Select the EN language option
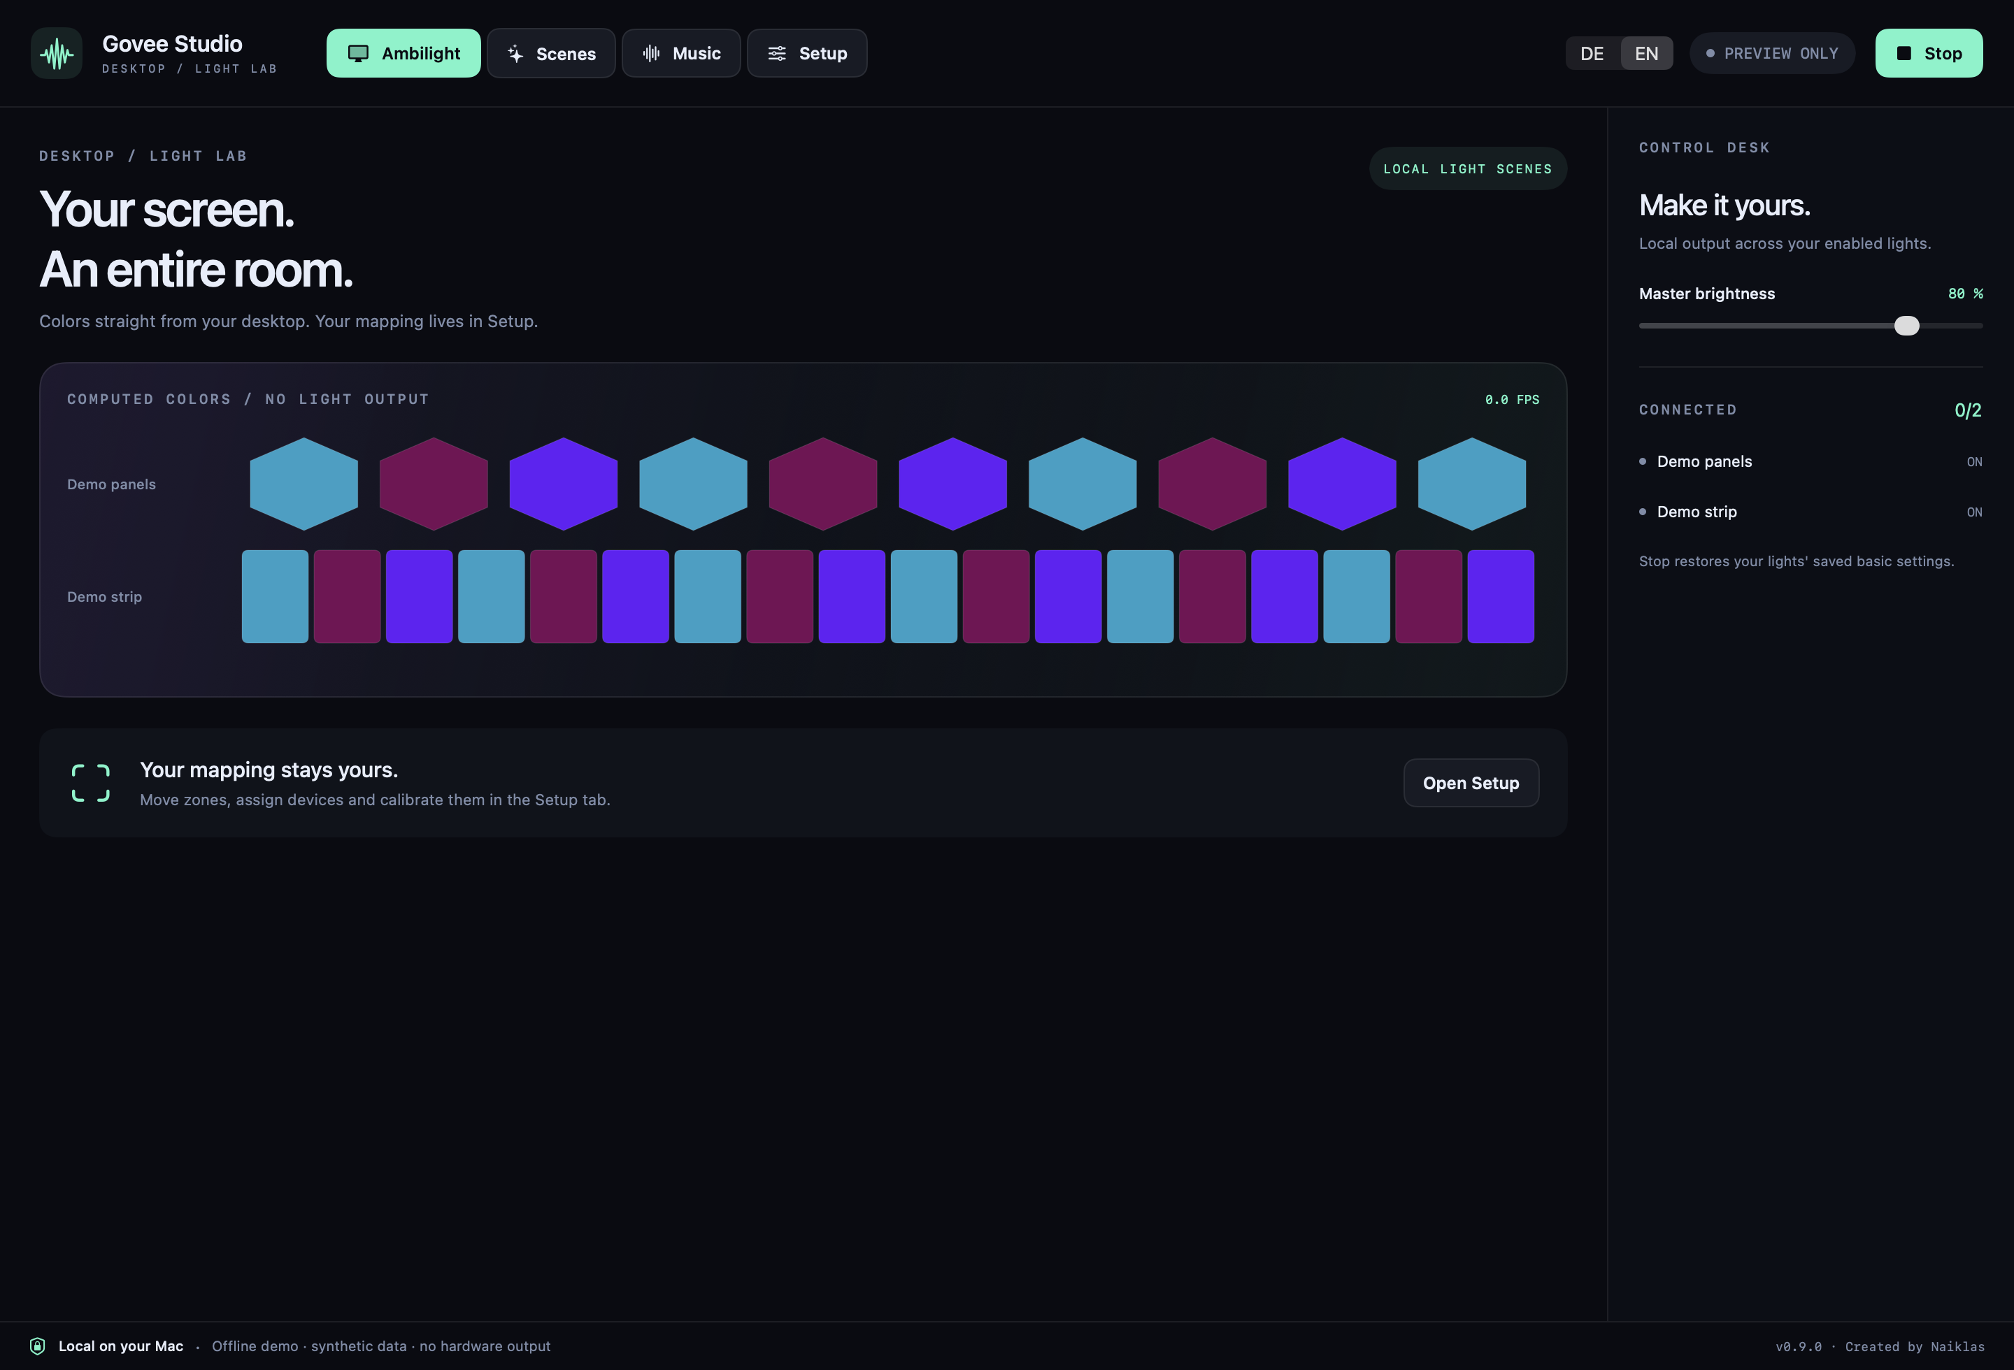This screenshot has width=2014, height=1370. point(1647,54)
